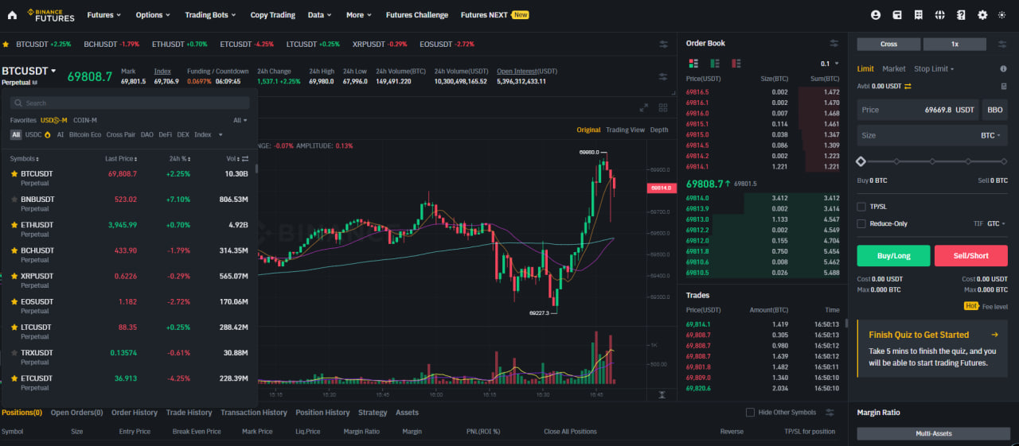This screenshot has width=1019, height=446.
Task: Click the Buy/Long button
Action: pos(893,256)
